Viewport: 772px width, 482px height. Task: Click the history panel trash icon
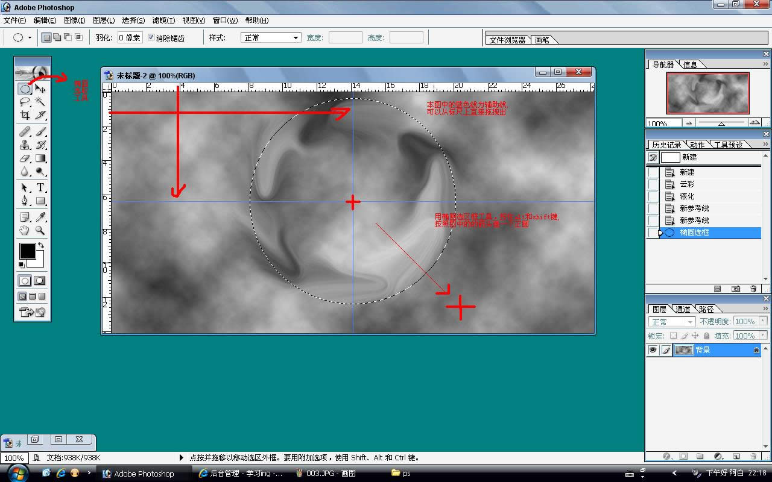[x=753, y=289]
